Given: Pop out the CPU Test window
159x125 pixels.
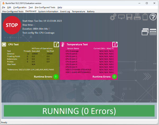Looking at the screenshot, I should pos(56,44).
